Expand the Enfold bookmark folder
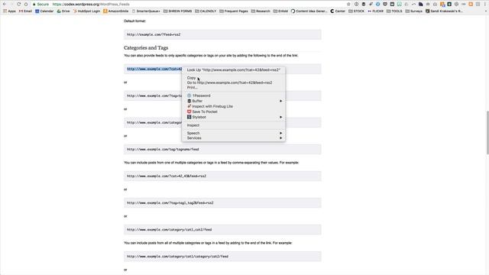Image resolution: width=489 pixels, height=275 pixels. click(280, 11)
